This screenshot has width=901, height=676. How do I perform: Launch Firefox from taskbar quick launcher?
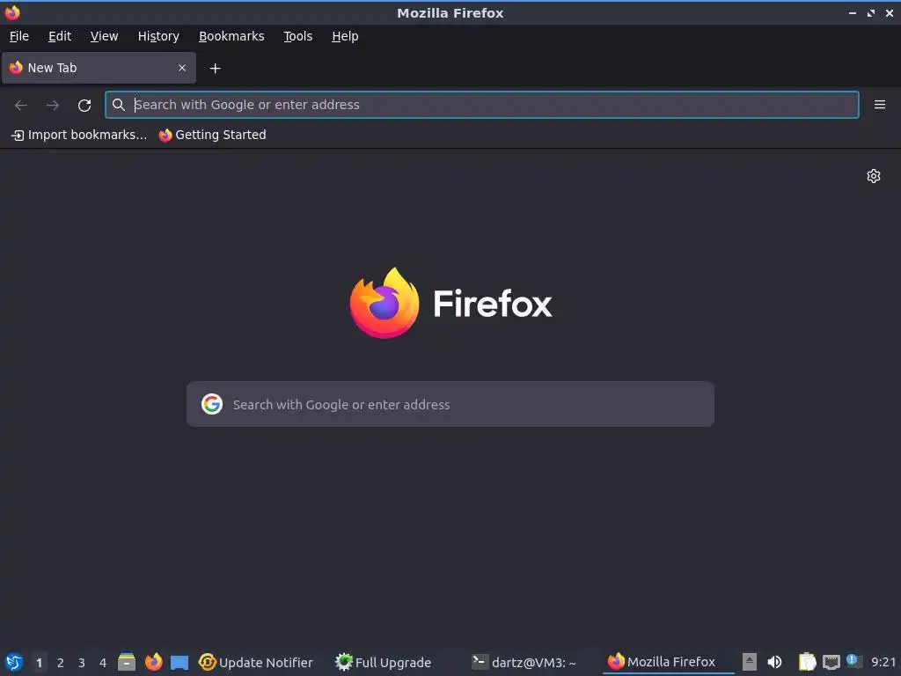click(x=153, y=662)
